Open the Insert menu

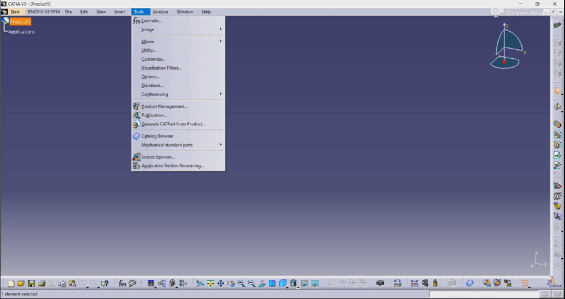point(120,12)
